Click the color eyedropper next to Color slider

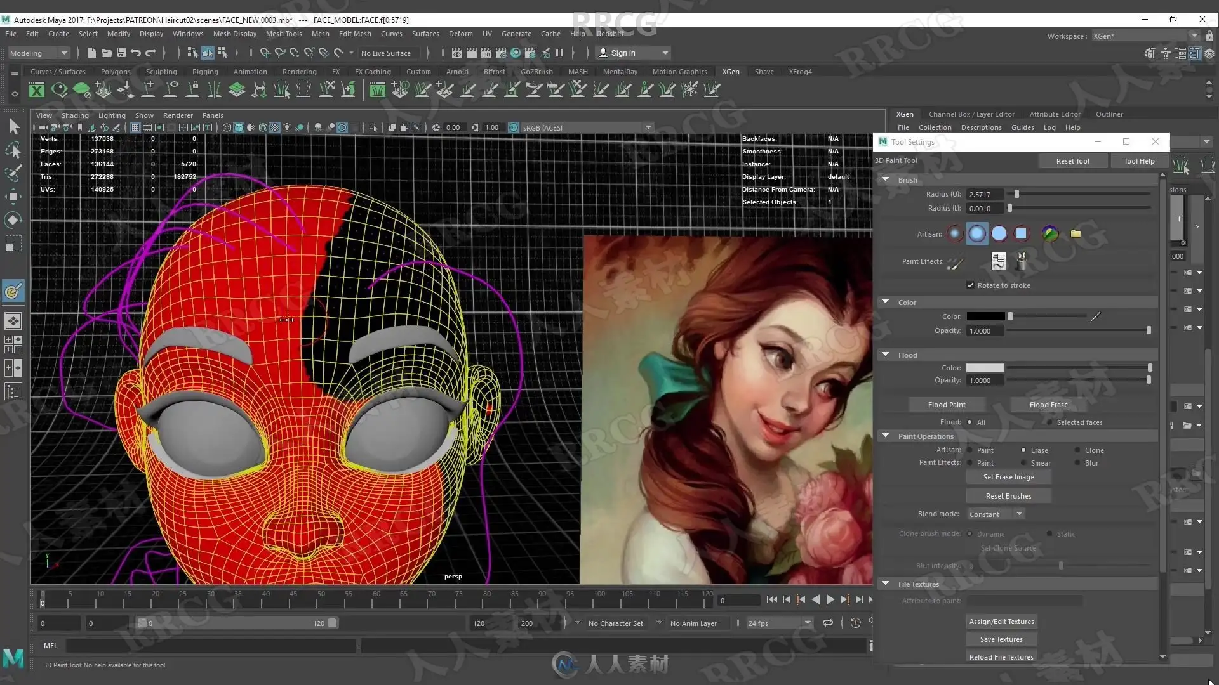1096,316
